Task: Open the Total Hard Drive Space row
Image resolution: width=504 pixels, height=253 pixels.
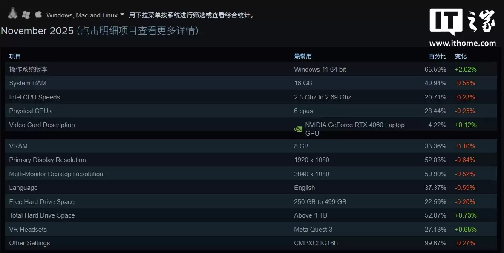Action: 41,215
